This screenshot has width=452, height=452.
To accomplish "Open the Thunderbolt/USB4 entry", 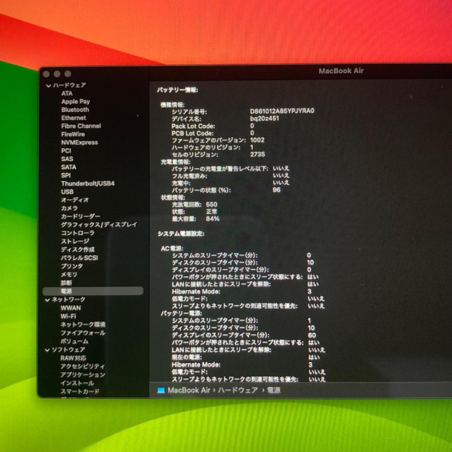I will tap(88, 184).
